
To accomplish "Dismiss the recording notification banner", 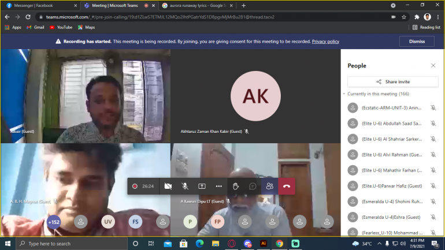I will [417, 42].
